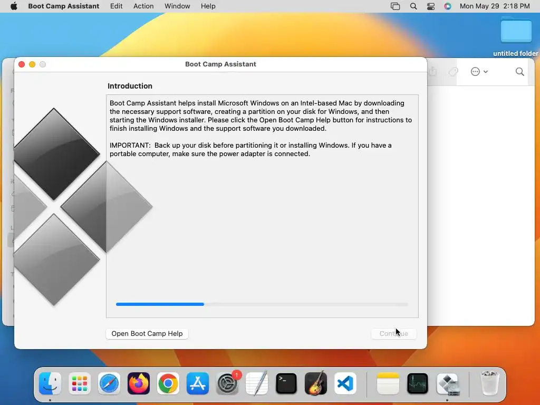540x405 pixels.
Task: Launch Firefox from the Dock
Action: point(139,383)
